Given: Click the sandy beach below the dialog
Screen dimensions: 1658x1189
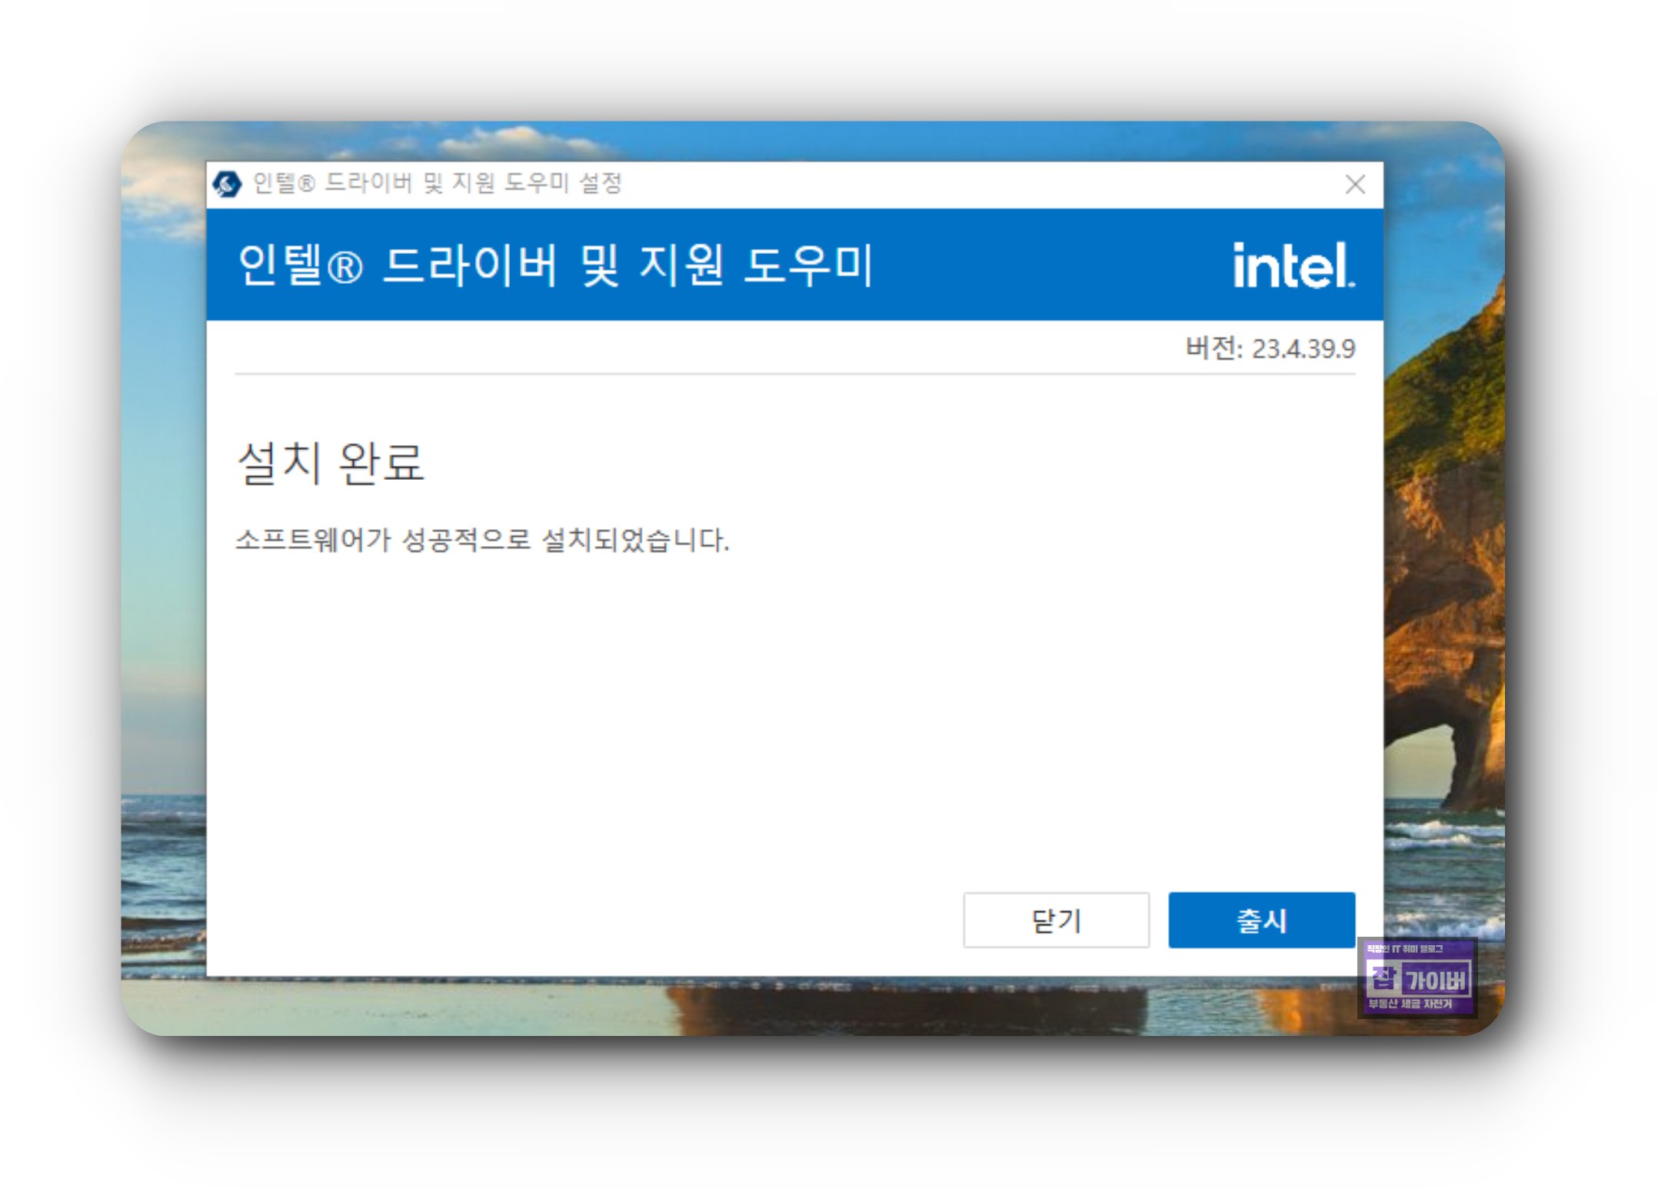Looking at the screenshot, I should 400,1007.
